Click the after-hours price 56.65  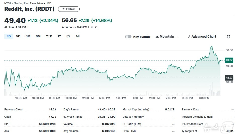pyautogui.click(x=69, y=20)
